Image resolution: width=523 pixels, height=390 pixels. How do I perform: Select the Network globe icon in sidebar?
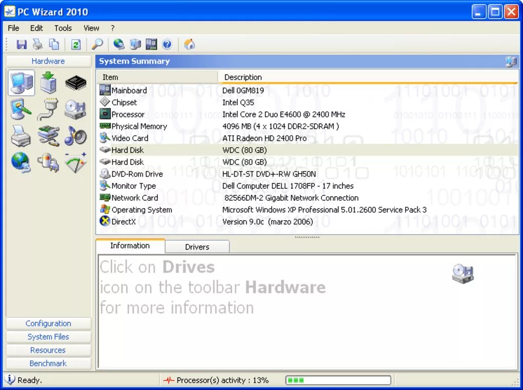(x=21, y=162)
